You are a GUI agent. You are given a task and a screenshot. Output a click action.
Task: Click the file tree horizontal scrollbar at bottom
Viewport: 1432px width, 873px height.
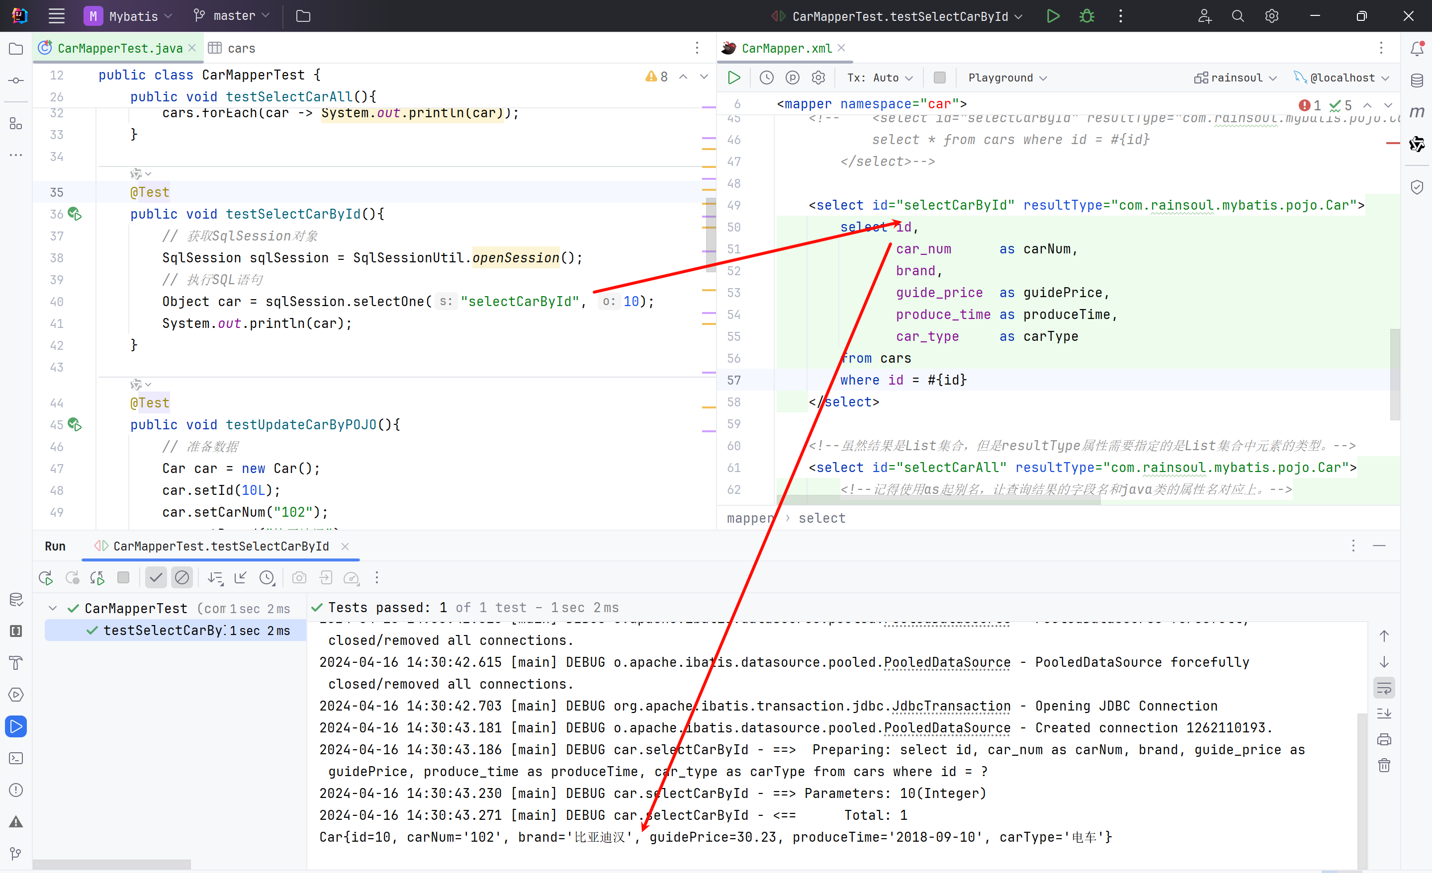click(111, 864)
